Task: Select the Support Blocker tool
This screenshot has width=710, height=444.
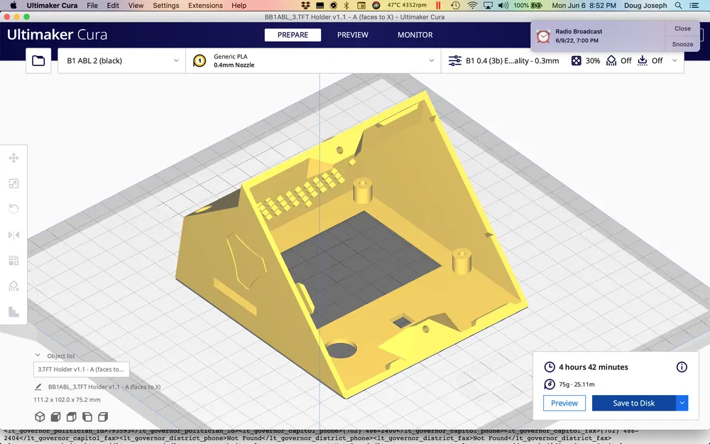Action: [x=13, y=286]
